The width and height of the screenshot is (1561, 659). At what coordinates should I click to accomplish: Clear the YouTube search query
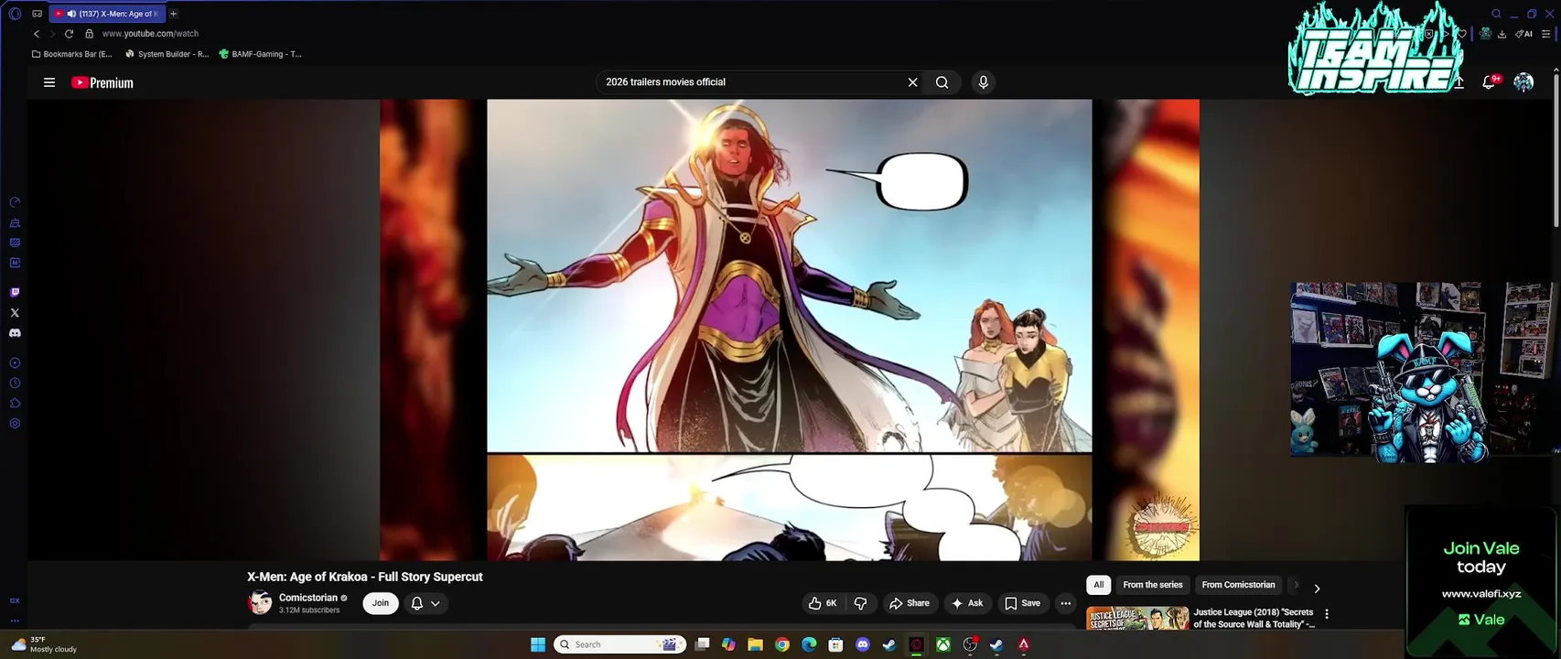click(x=912, y=82)
